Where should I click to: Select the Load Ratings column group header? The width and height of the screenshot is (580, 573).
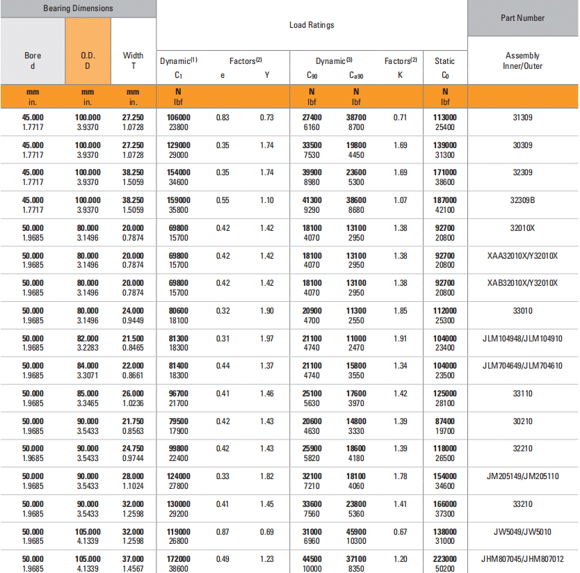pyautogui.click(x=312, y=25)
